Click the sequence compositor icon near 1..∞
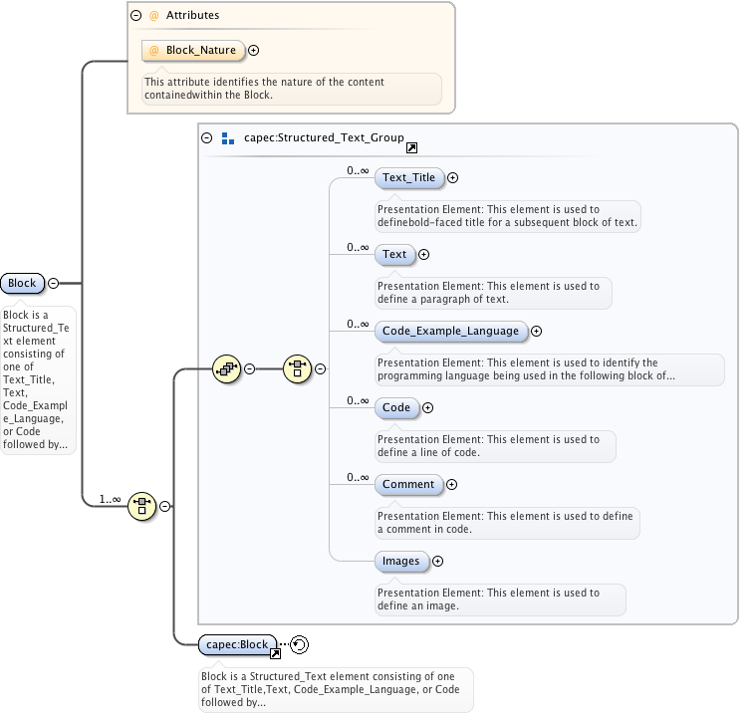 click(x=142, y=506)
